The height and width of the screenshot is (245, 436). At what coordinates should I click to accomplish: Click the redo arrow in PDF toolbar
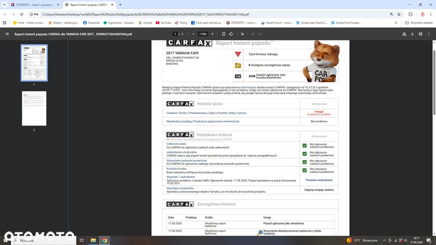tap(260, 34)
